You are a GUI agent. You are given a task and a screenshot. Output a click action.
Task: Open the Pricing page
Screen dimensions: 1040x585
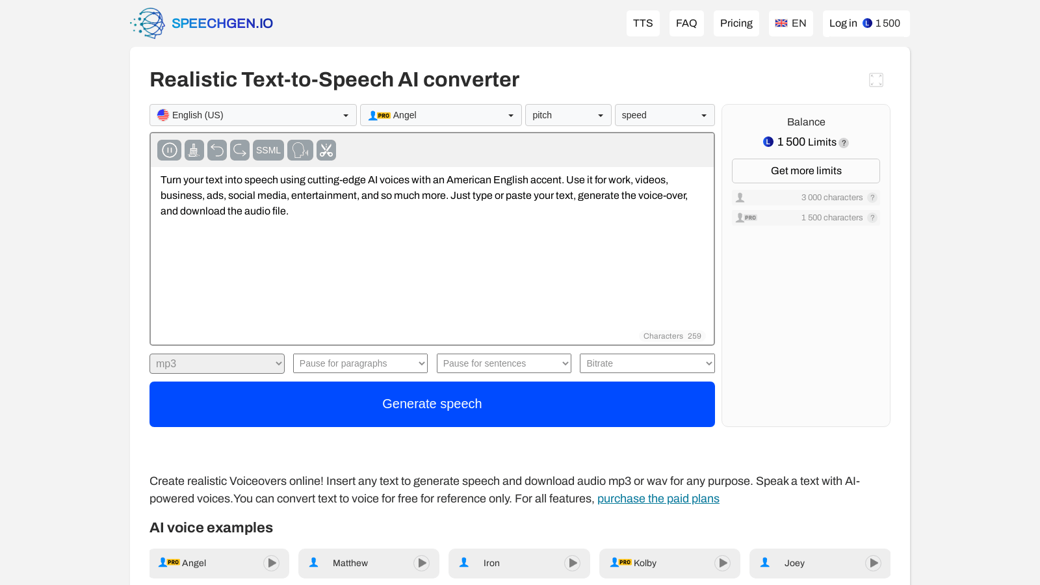736,23
